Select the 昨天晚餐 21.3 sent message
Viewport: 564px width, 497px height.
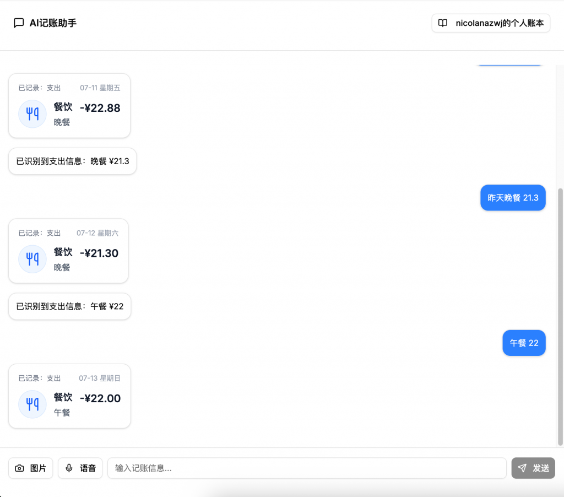coord(513,198)
